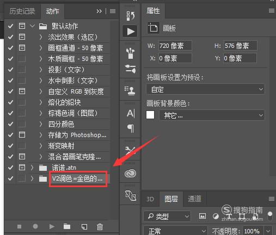This screenshot has height=235, width=276.
Task: Toggle checkmark for 渐变映射 action
Action: pyautogui.click(x=10, y=146)
